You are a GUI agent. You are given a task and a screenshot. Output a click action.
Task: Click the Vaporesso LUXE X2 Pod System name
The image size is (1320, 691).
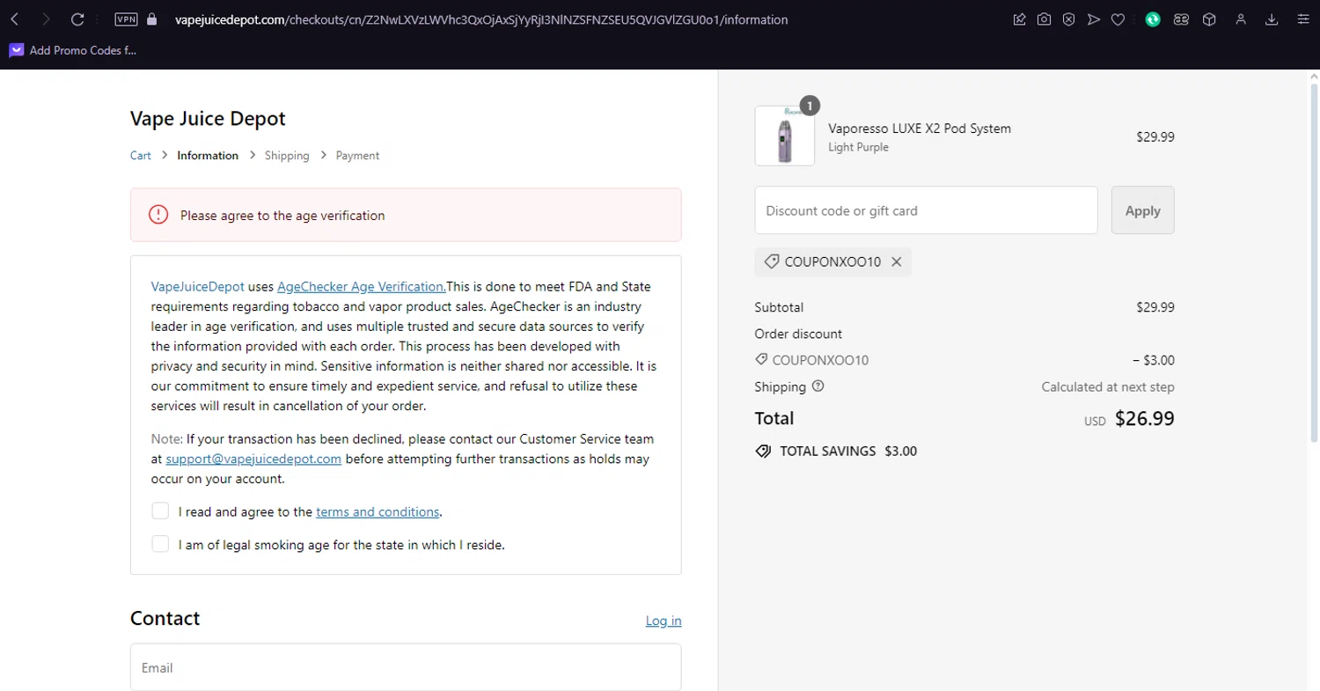920,129
